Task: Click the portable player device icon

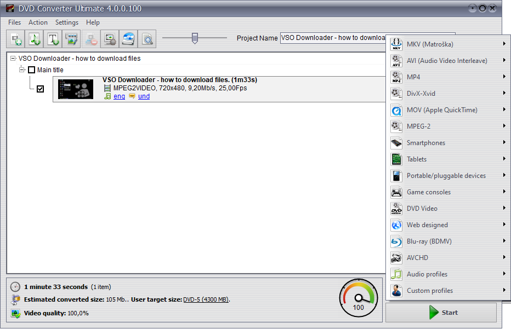Action: 396,176
